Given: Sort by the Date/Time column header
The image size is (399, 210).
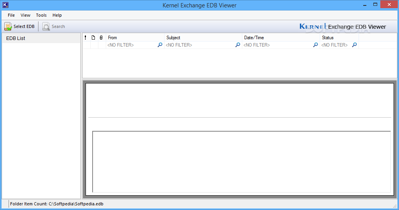Looking at the screenshot, I should click(281, 38).
